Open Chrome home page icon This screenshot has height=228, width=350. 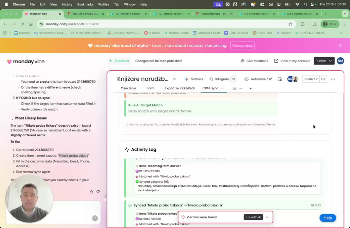click(31, 24)
